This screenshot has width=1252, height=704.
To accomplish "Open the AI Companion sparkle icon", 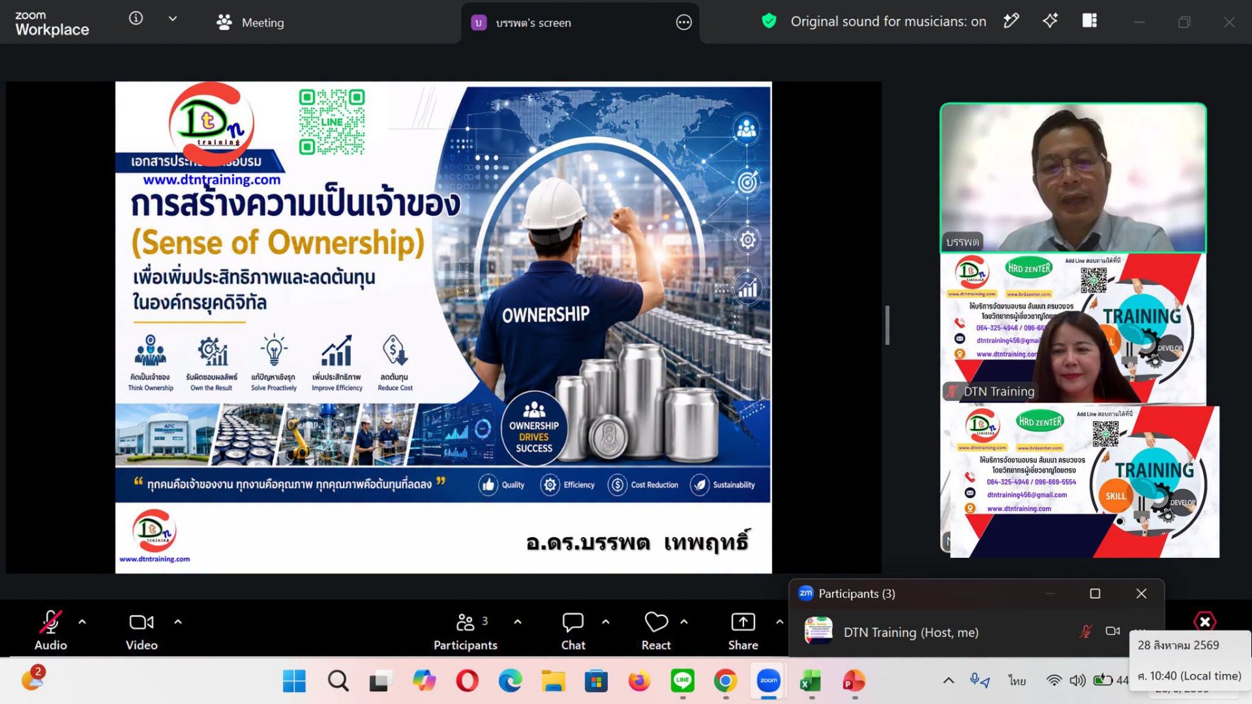I will click(1050, 21).
